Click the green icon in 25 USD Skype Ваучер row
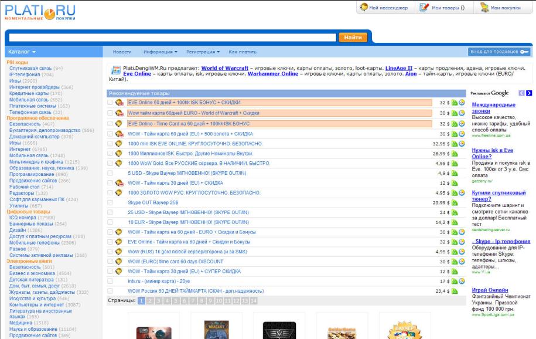This screenshot has width=536, height=339. tap(455, 213)
